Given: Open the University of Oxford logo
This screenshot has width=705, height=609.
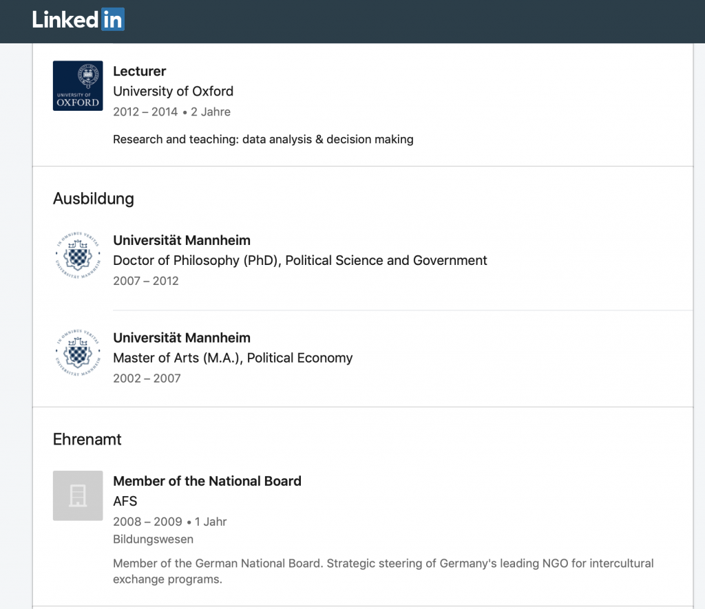Looking at the screenshot, I should (x=78, y=86).
